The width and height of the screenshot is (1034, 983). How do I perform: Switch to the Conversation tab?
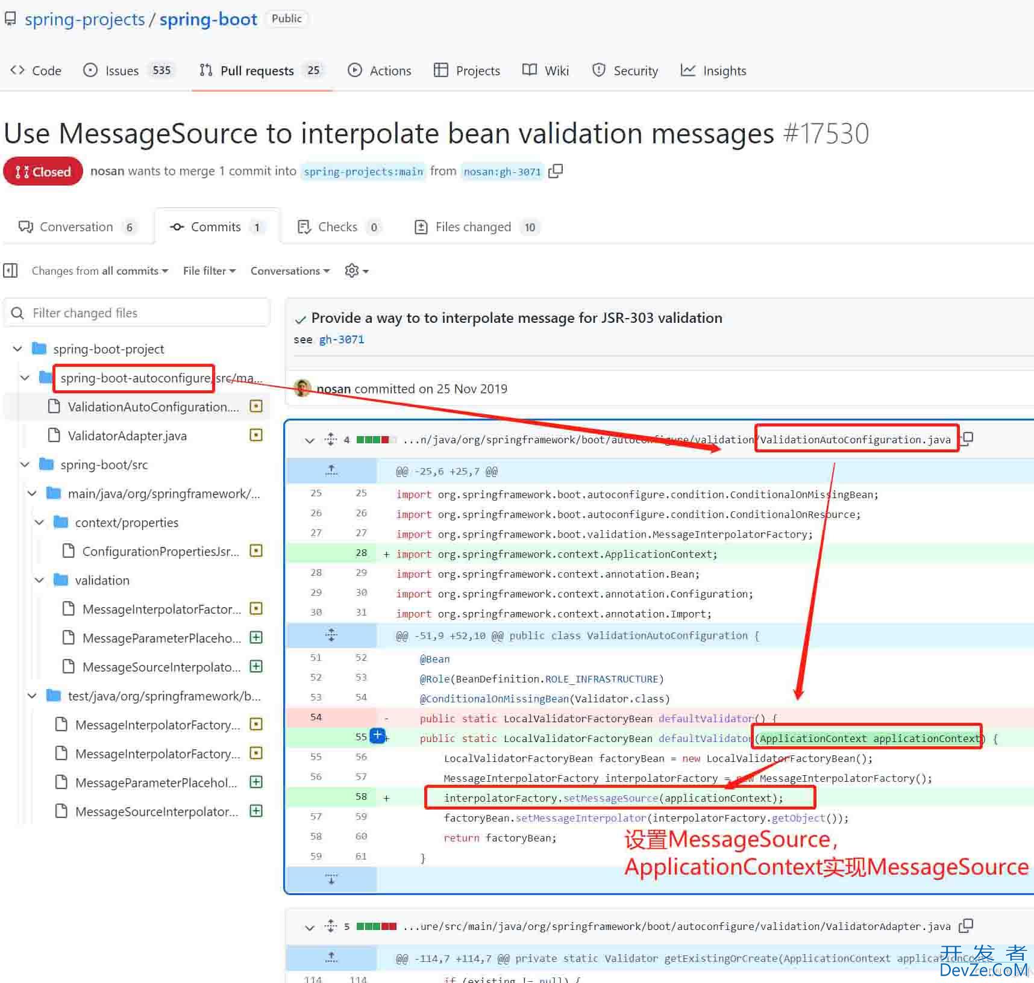click(x=77, y=227)
